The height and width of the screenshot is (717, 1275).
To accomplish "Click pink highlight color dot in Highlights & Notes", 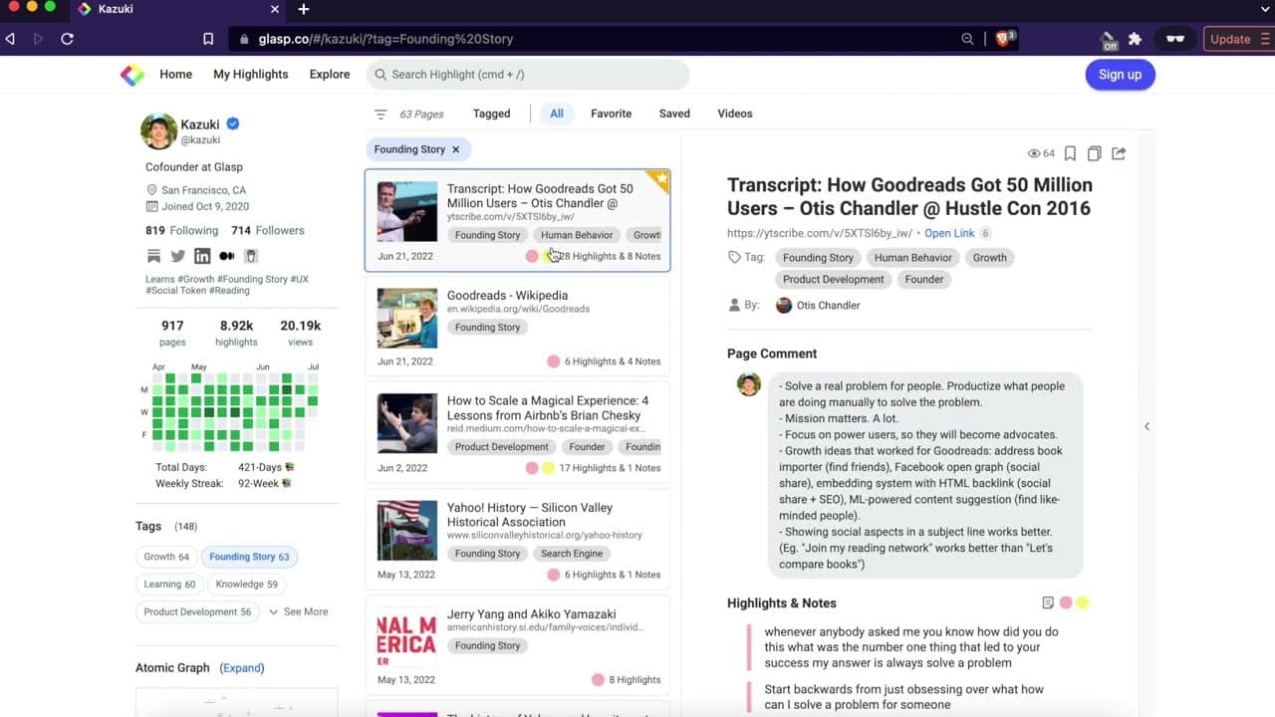I will click(x=1066, y=602).
